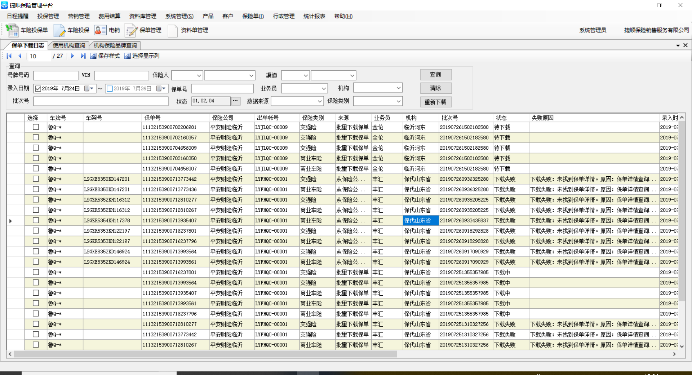The height and width of the screenshot is (375, 692).
Task: Click the 查询 search button
Action: coord(435,75)
